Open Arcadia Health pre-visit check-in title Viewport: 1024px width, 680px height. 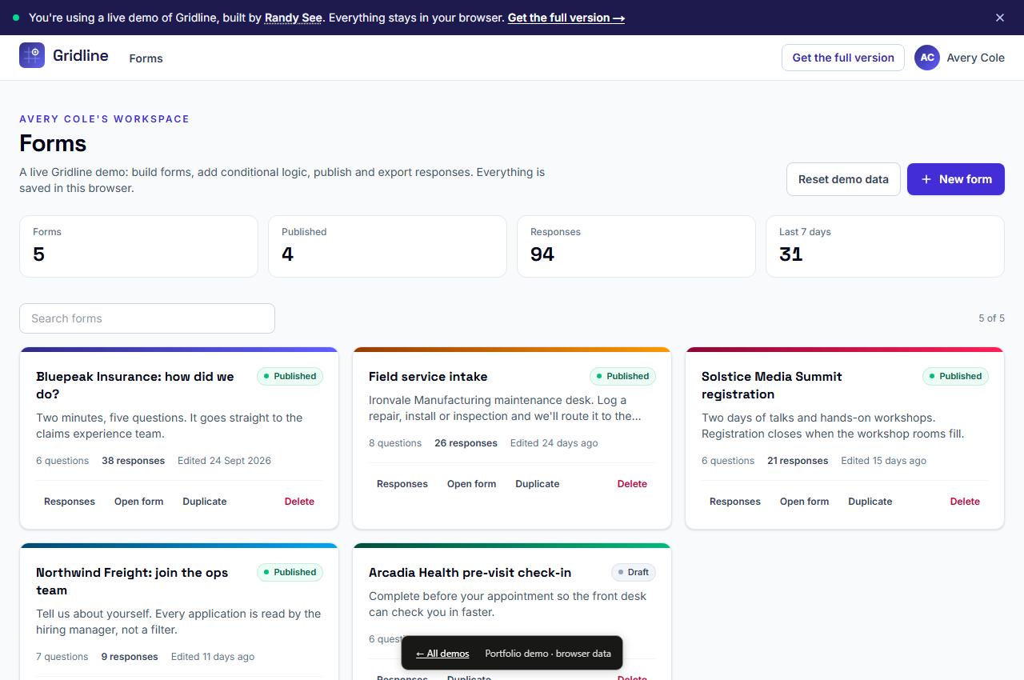click(470, 572)
